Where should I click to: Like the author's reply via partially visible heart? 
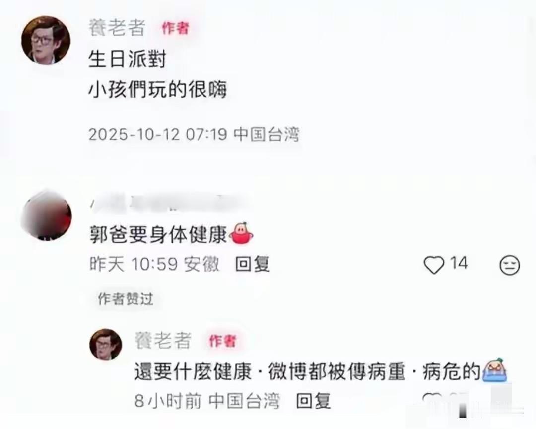(432, 397)
